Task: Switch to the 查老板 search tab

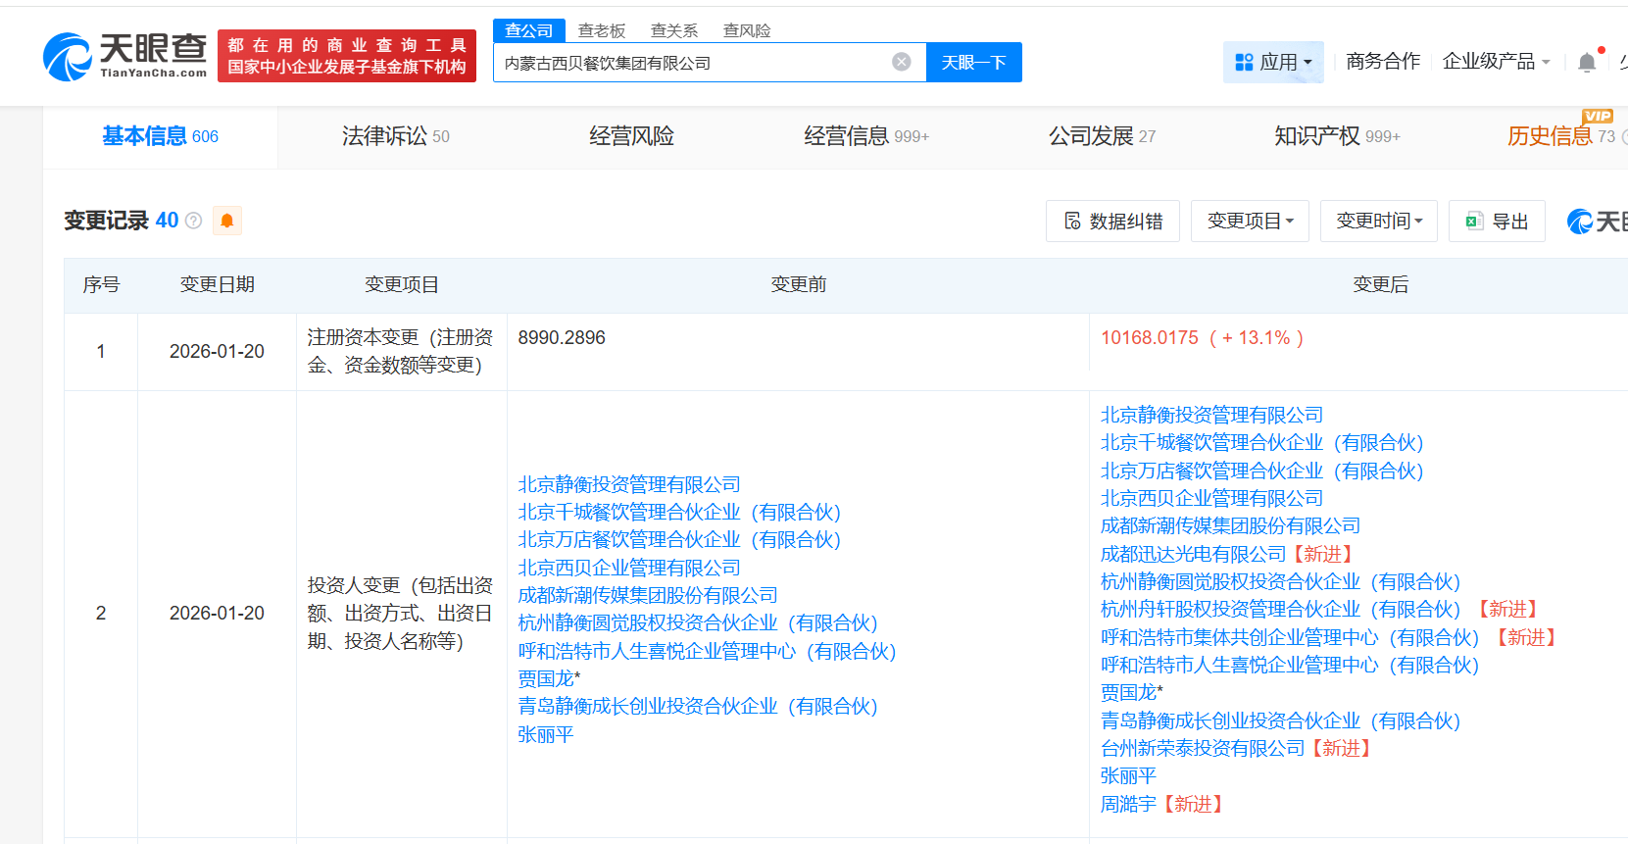Action: pyautogui.click(x=601, y=30)
